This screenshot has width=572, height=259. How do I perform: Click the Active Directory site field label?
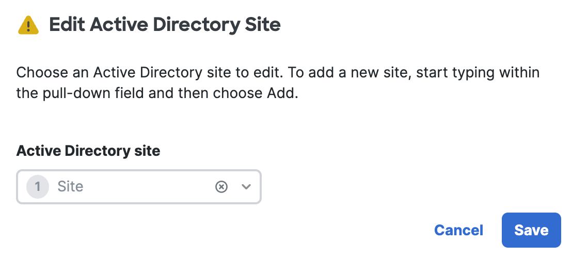click(x=88, y=151)
